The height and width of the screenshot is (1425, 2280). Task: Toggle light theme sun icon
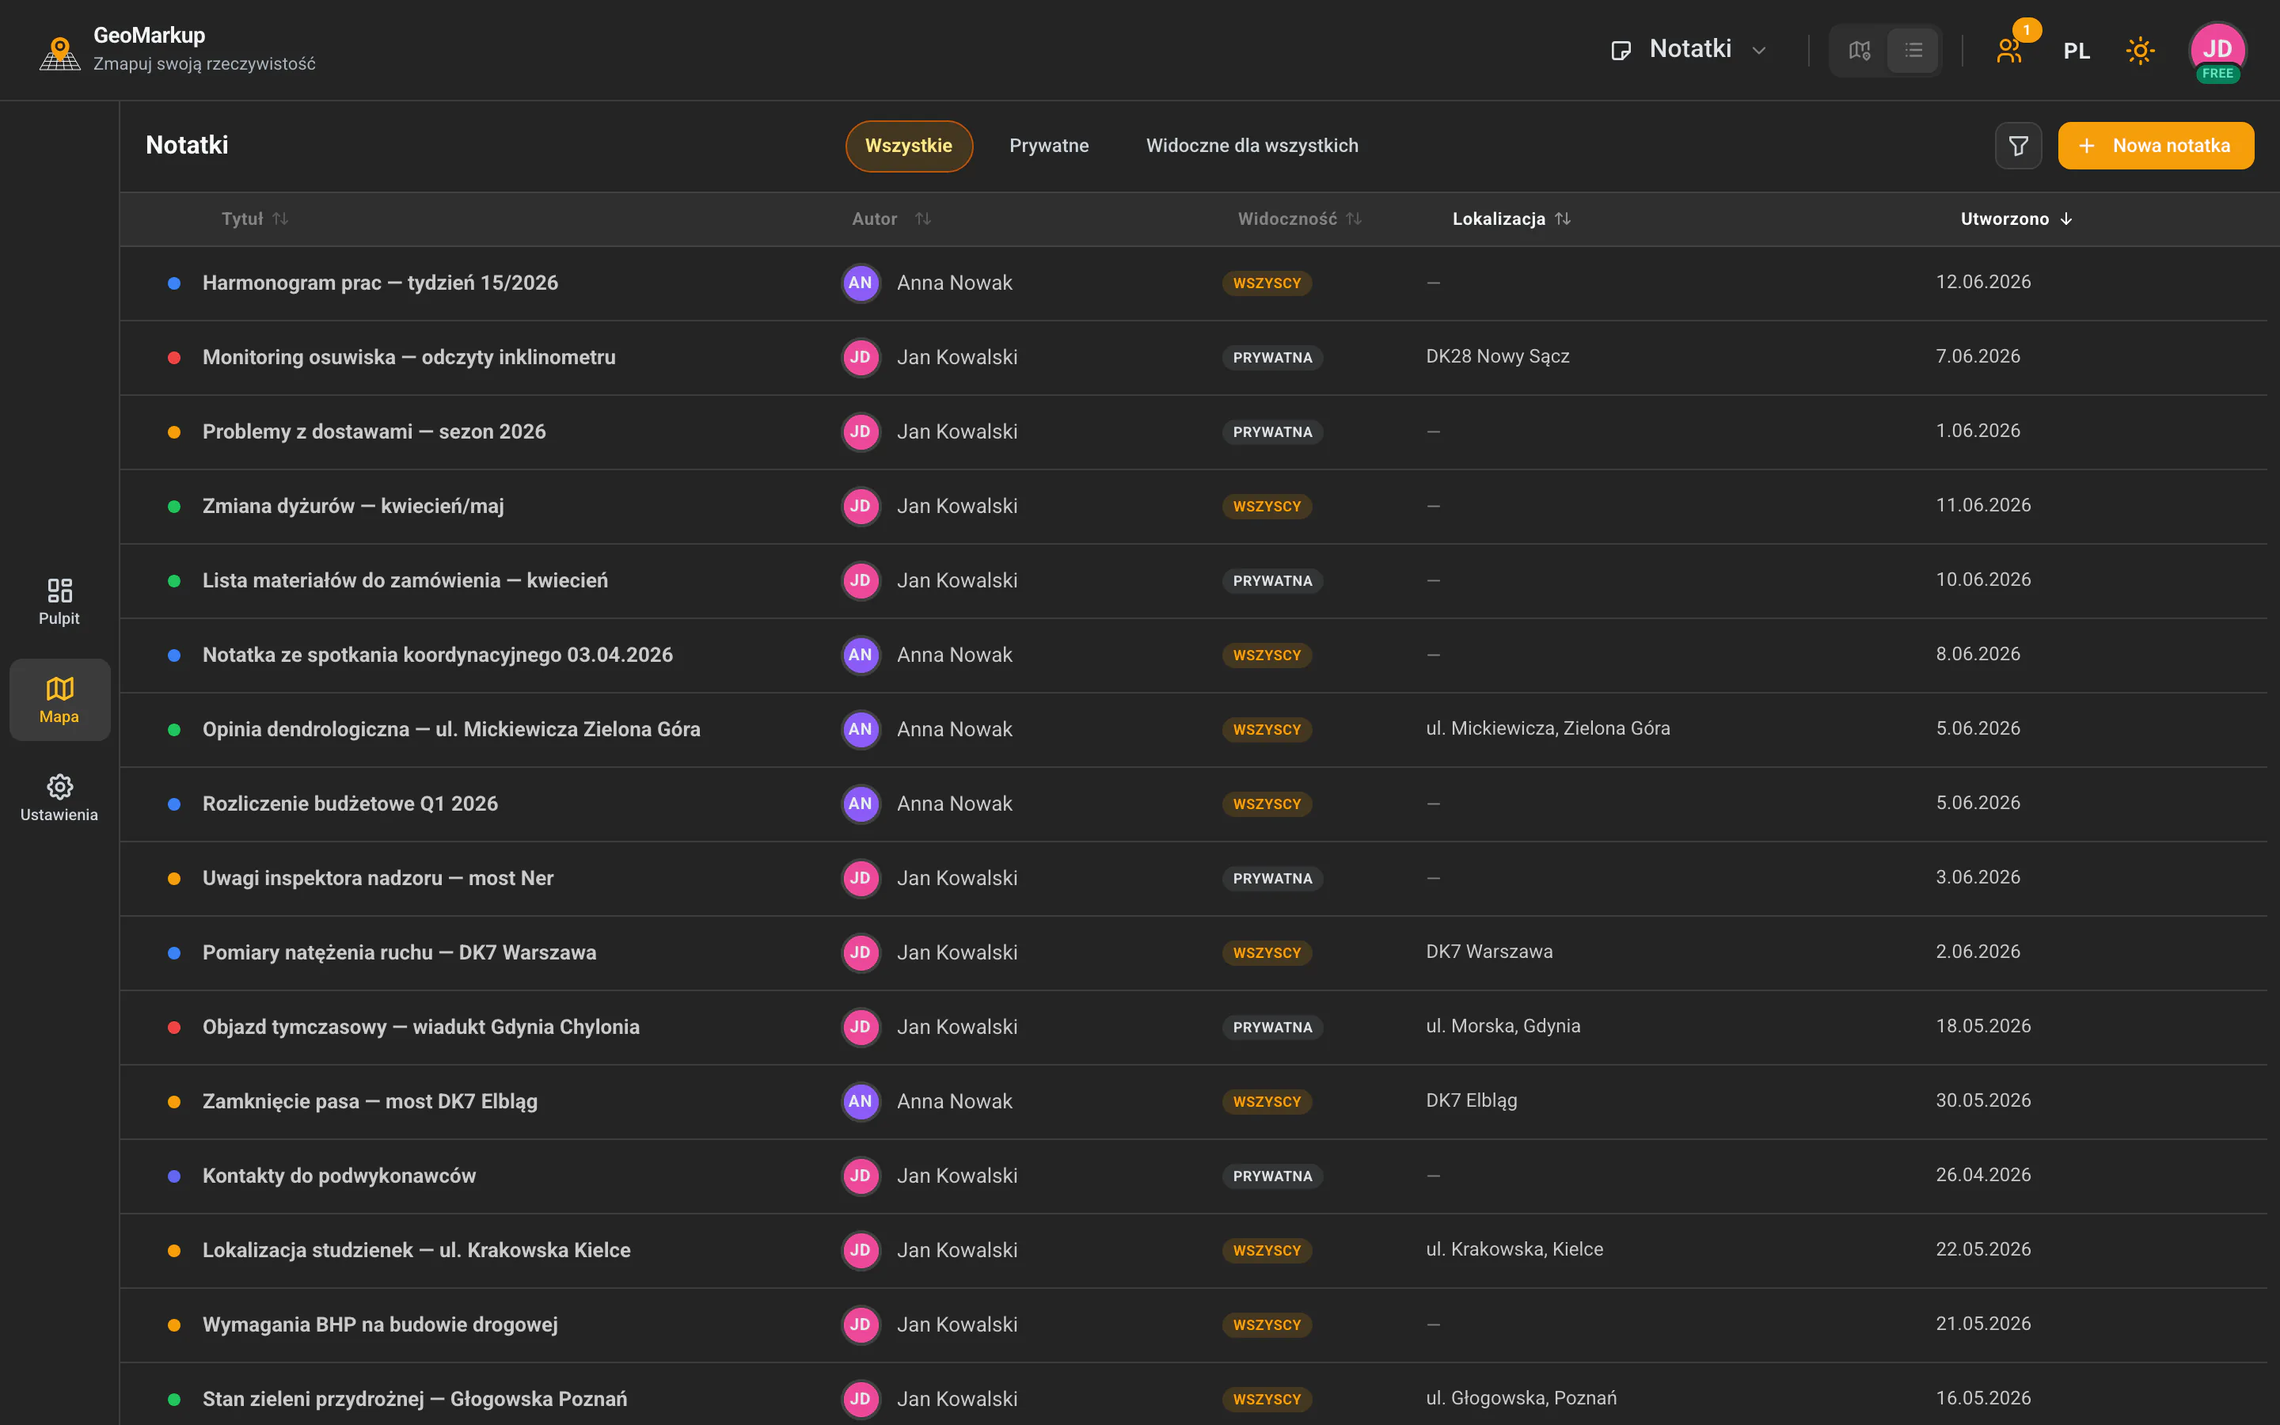click(x=2140, y=51)
